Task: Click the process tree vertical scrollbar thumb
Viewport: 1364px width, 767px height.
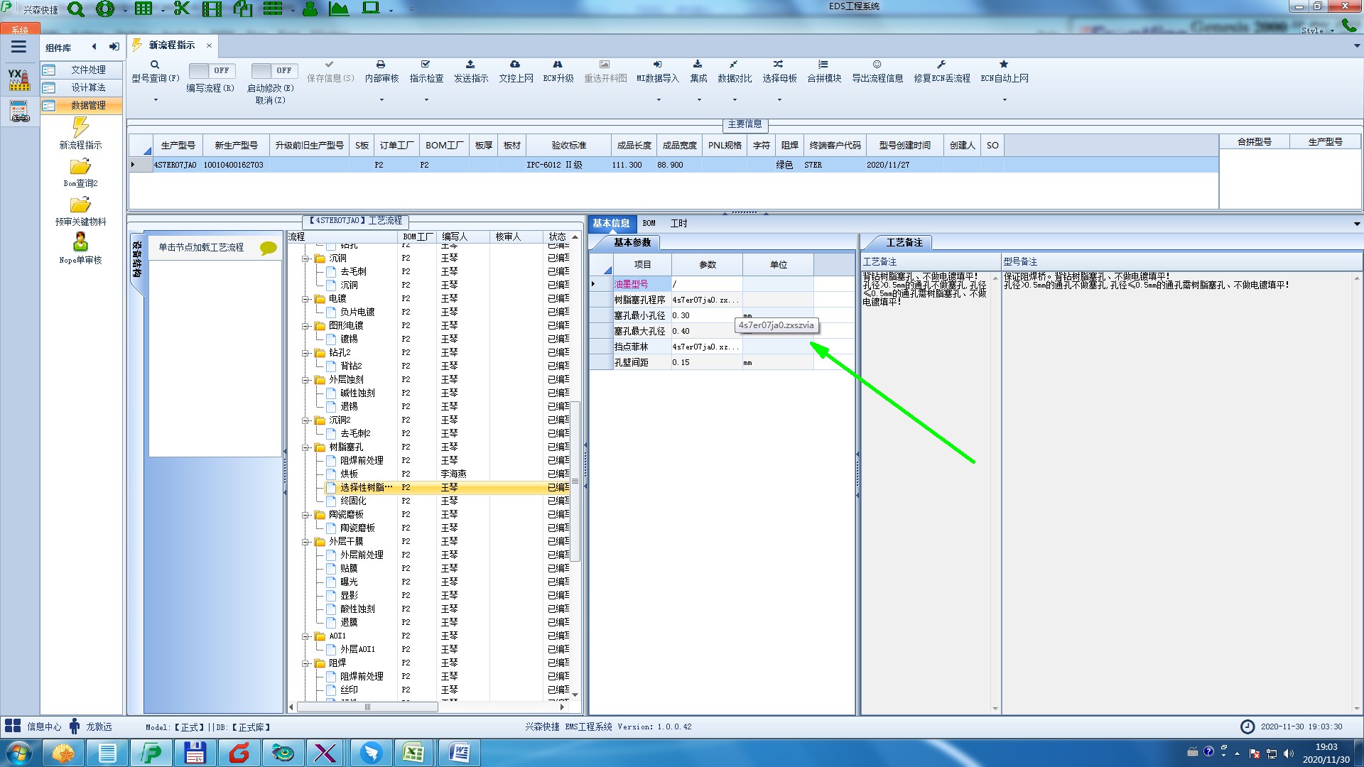Action: (x=575, y=481)
